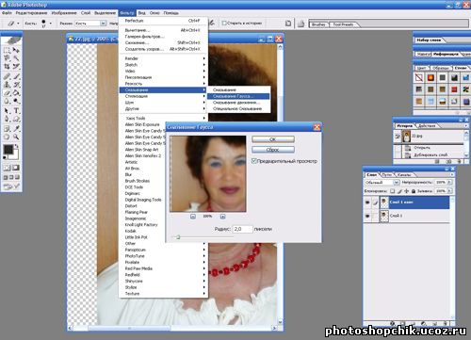Switch to the Channels tab in layers panel

(403, 174)
